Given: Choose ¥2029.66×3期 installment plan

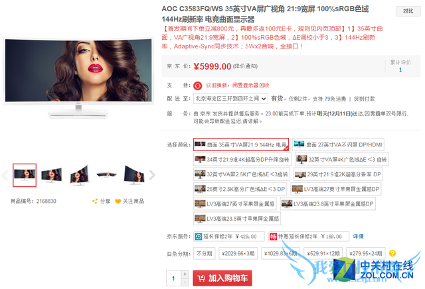Looking at the screenshot, I should (x=238, y=254).
